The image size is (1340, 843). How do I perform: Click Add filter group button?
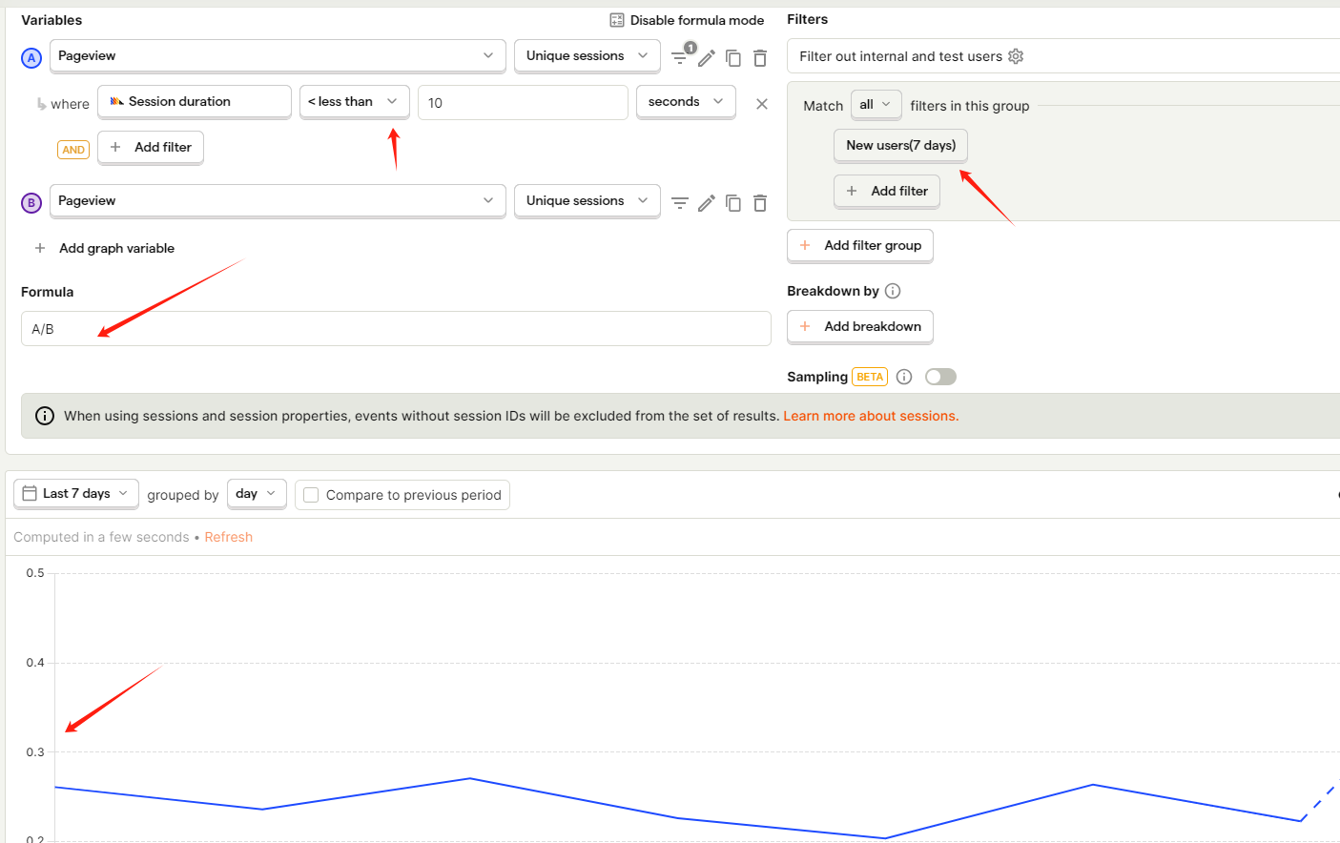click(x=860, y=245)
